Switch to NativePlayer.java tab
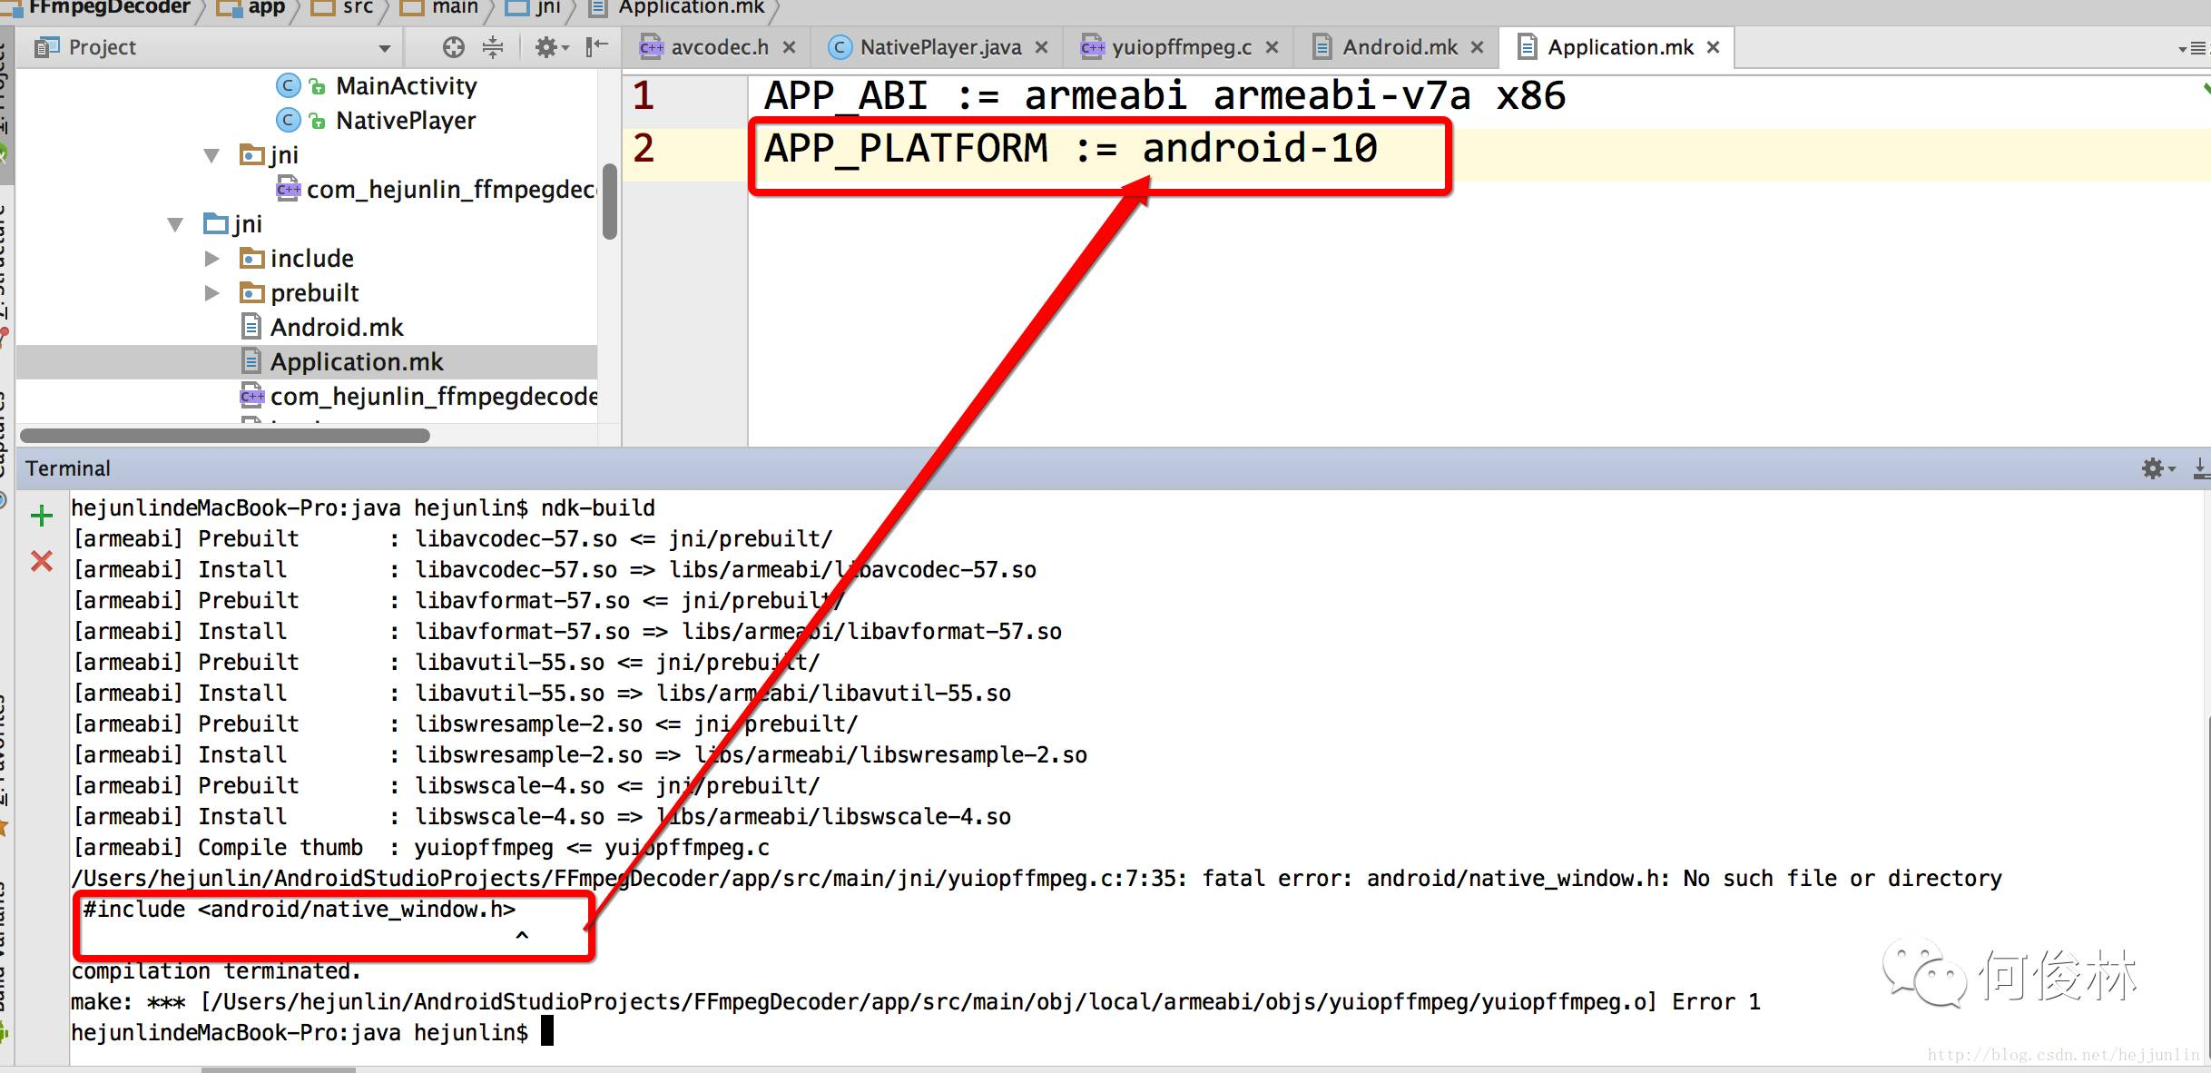The width and height of the screenshot is (2211, 1073). tap(939, 47)
